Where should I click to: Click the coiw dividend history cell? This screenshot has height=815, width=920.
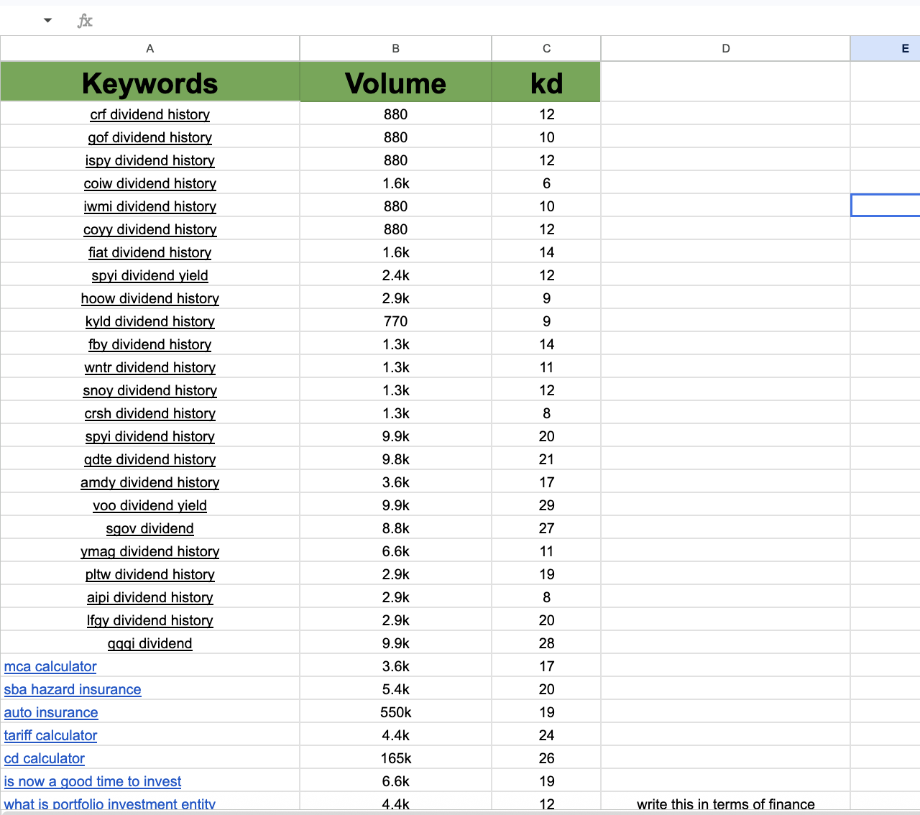[x=150, y=183]
